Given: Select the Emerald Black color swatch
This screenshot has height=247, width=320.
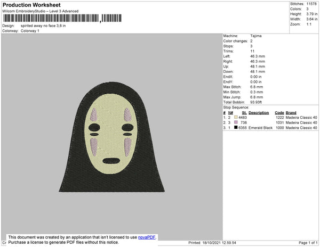Looking at the screenshot, I should pyautogui.click(x=236, y=127).
